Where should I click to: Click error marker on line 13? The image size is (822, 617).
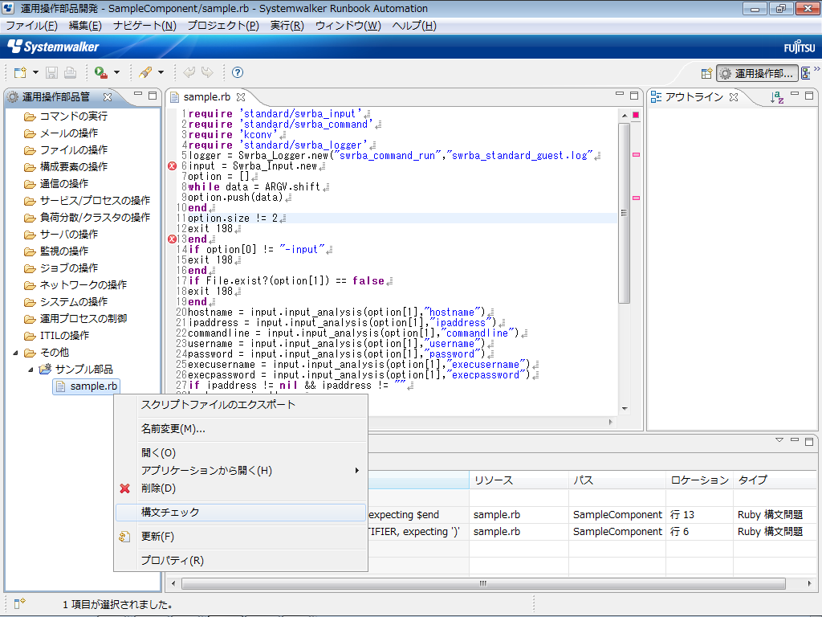pyautogui.click(x=172, y=239)
